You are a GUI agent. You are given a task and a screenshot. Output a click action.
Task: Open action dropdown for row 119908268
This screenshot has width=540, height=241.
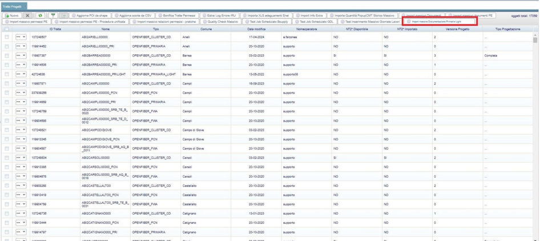[x=21, y=186]
